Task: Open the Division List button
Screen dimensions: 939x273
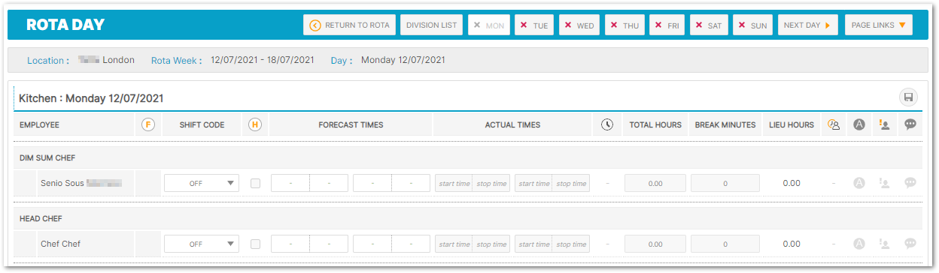Action: tap(432, 25)
